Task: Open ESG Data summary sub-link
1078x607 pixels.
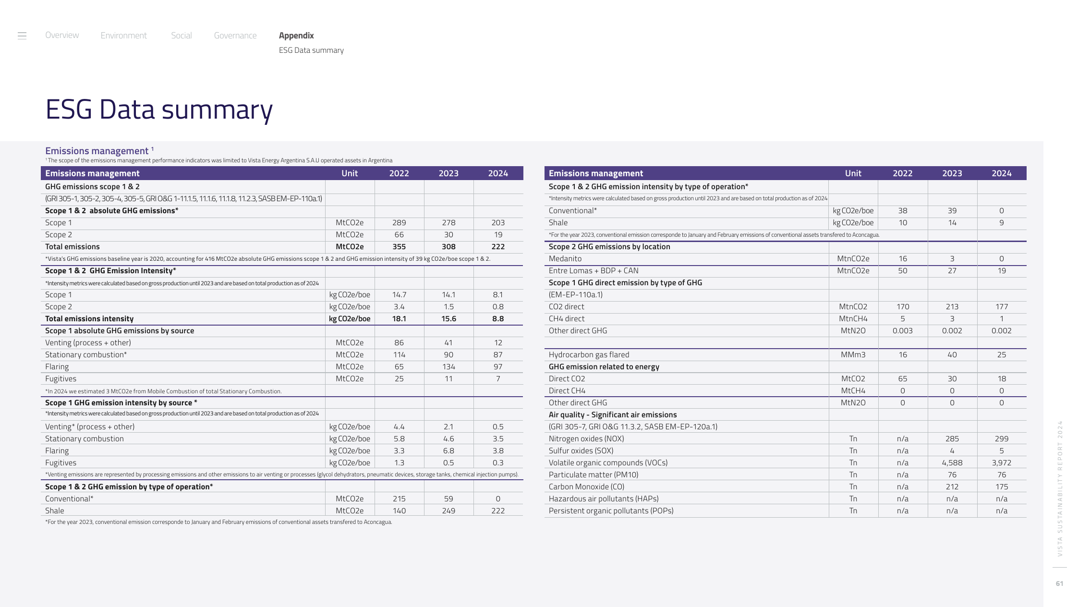Action: point(311,50)
